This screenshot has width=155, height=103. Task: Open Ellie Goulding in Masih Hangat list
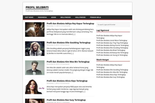(x=112, y=70)
